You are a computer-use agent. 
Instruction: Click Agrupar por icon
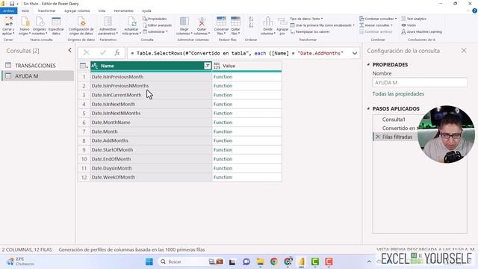[282, 22]
